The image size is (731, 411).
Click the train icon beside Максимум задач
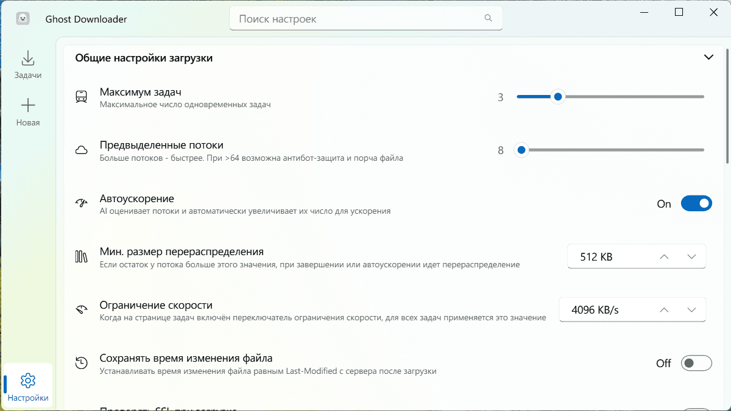(81, 97)
